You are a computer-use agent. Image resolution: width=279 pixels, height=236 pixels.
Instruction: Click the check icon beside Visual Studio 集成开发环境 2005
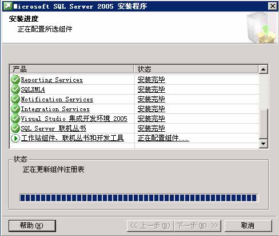click(15, 119)
